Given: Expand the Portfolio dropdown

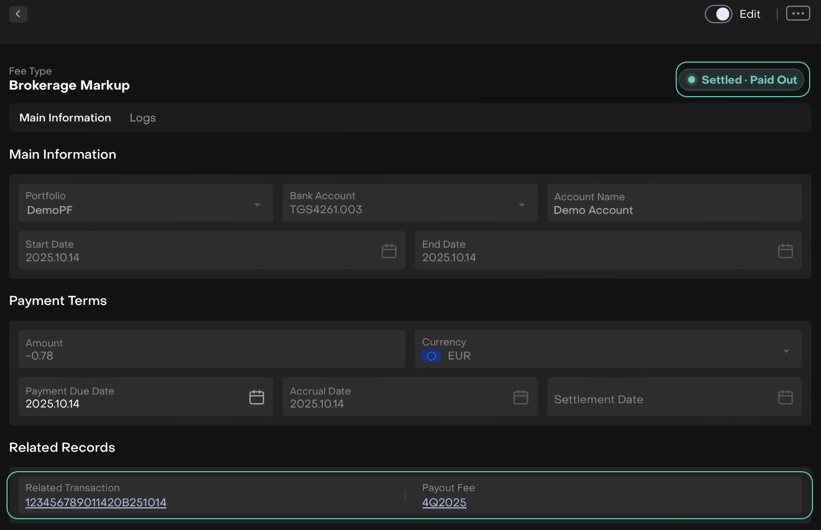Looking at the screenshot, I should click(257, 205).
